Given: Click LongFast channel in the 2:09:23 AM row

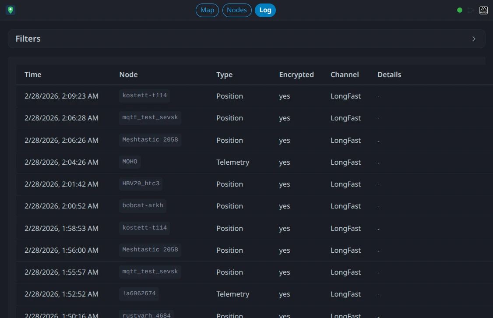Looking at the screenshot, I should (345, 96).
